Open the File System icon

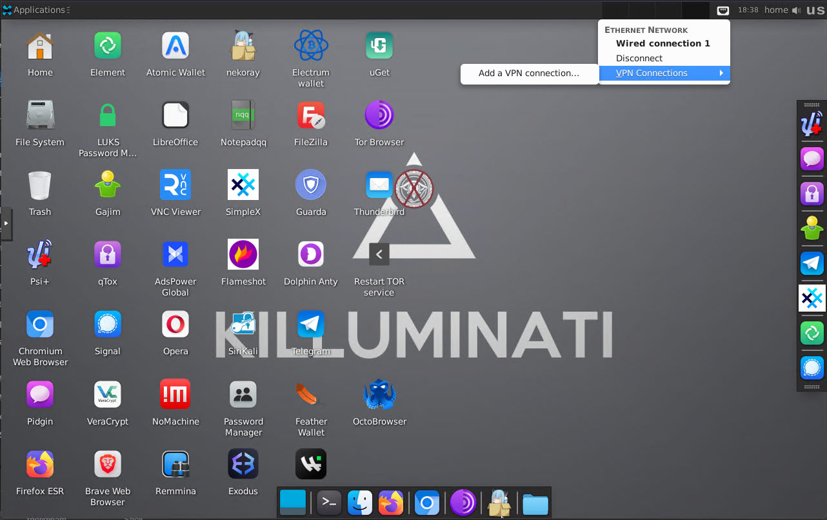(40, 115)
